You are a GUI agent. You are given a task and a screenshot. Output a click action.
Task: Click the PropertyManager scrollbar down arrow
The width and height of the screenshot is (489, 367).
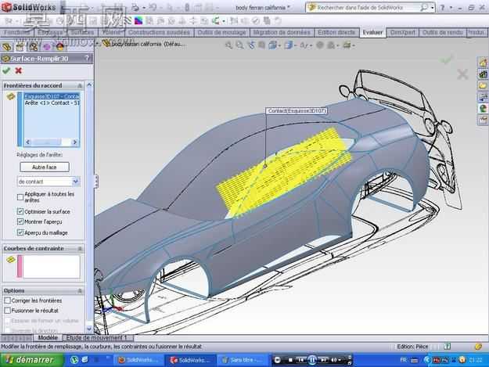click(x=89, y=329)
